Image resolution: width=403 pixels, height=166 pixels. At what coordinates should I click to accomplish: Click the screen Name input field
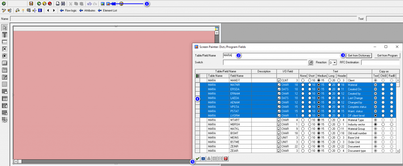(x=183, y=19)
